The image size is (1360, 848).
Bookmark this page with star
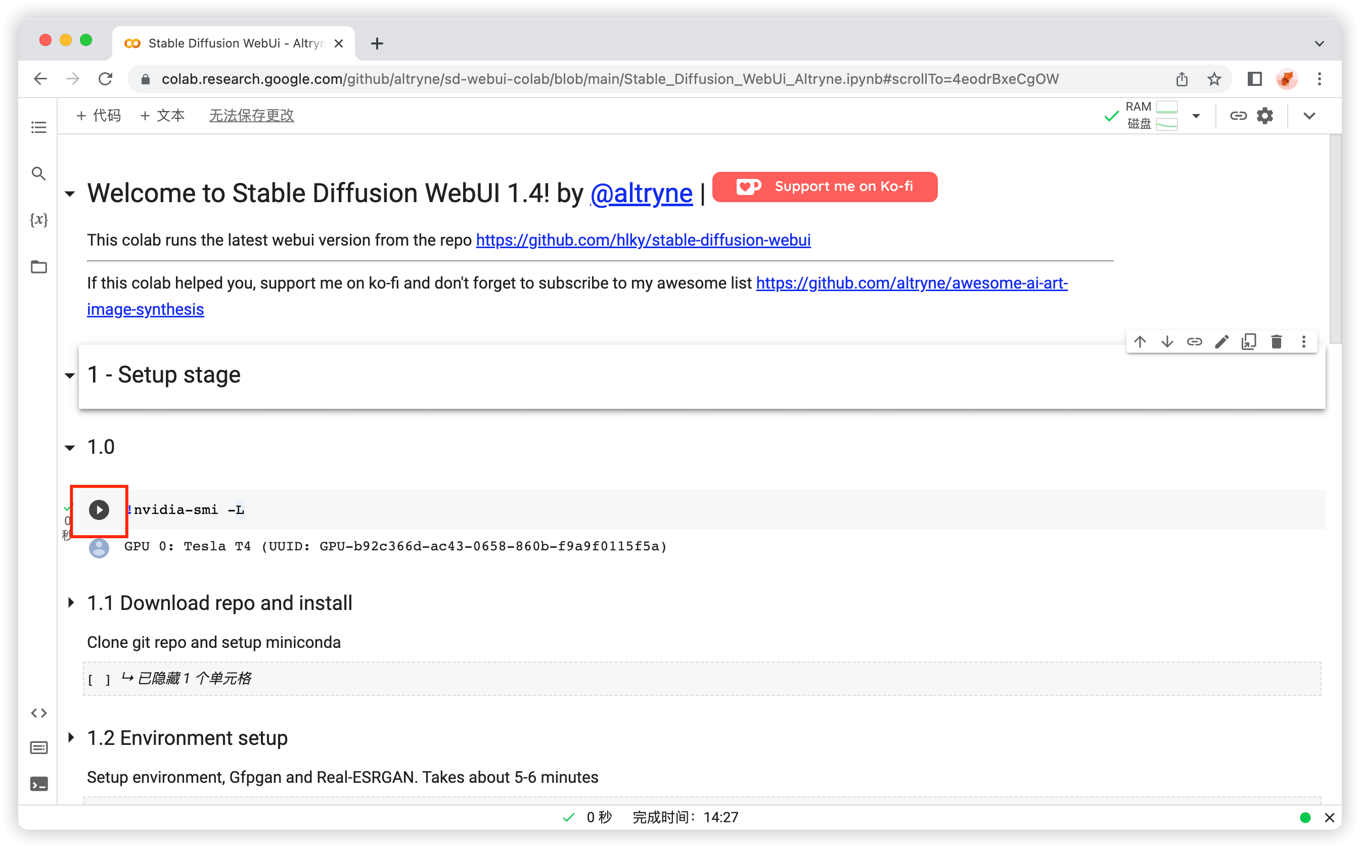pos(1214,78)
